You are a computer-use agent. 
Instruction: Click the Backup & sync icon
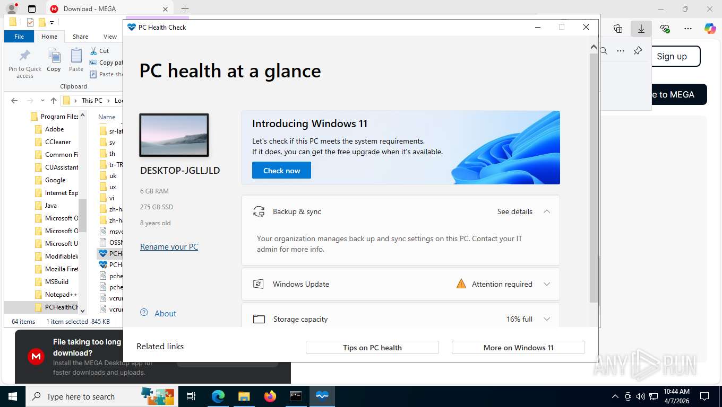tap(259, 211)
